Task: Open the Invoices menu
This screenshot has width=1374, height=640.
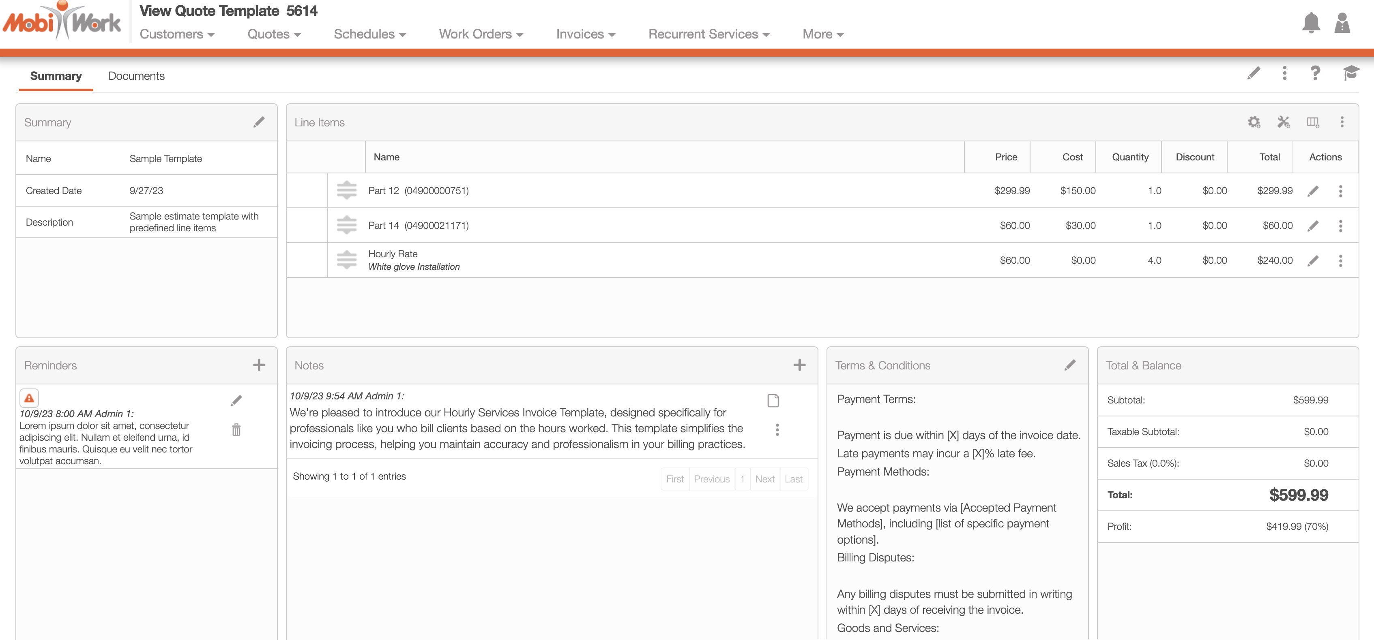Action: 585,34
